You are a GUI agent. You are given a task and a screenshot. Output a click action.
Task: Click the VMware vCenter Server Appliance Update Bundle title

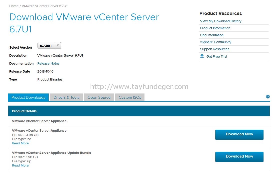click(52, 153)
